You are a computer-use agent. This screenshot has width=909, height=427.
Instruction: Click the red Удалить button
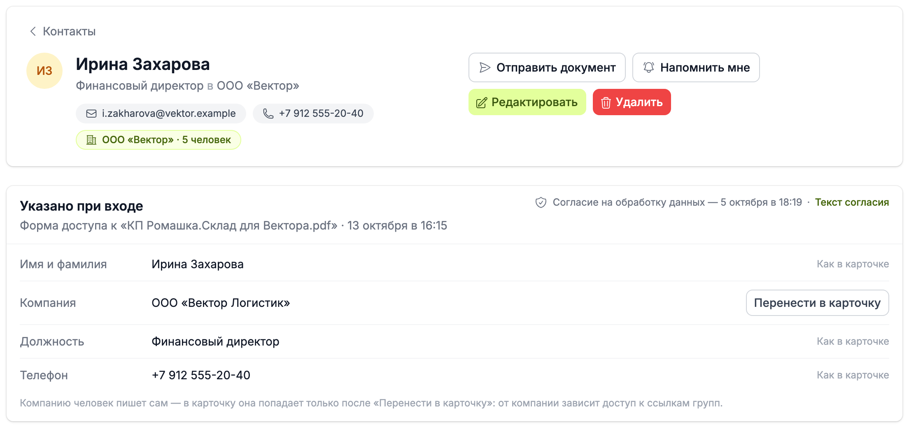point(632,102)
